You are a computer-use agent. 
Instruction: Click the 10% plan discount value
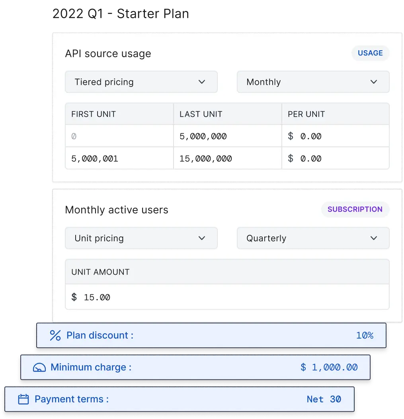click(x=365, y=336)
